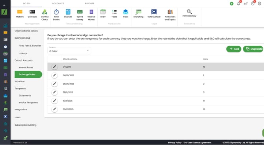Open Default Accounts settings section

(24, 60)
